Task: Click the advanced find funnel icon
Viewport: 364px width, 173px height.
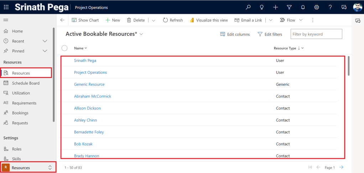Action: 289,7
